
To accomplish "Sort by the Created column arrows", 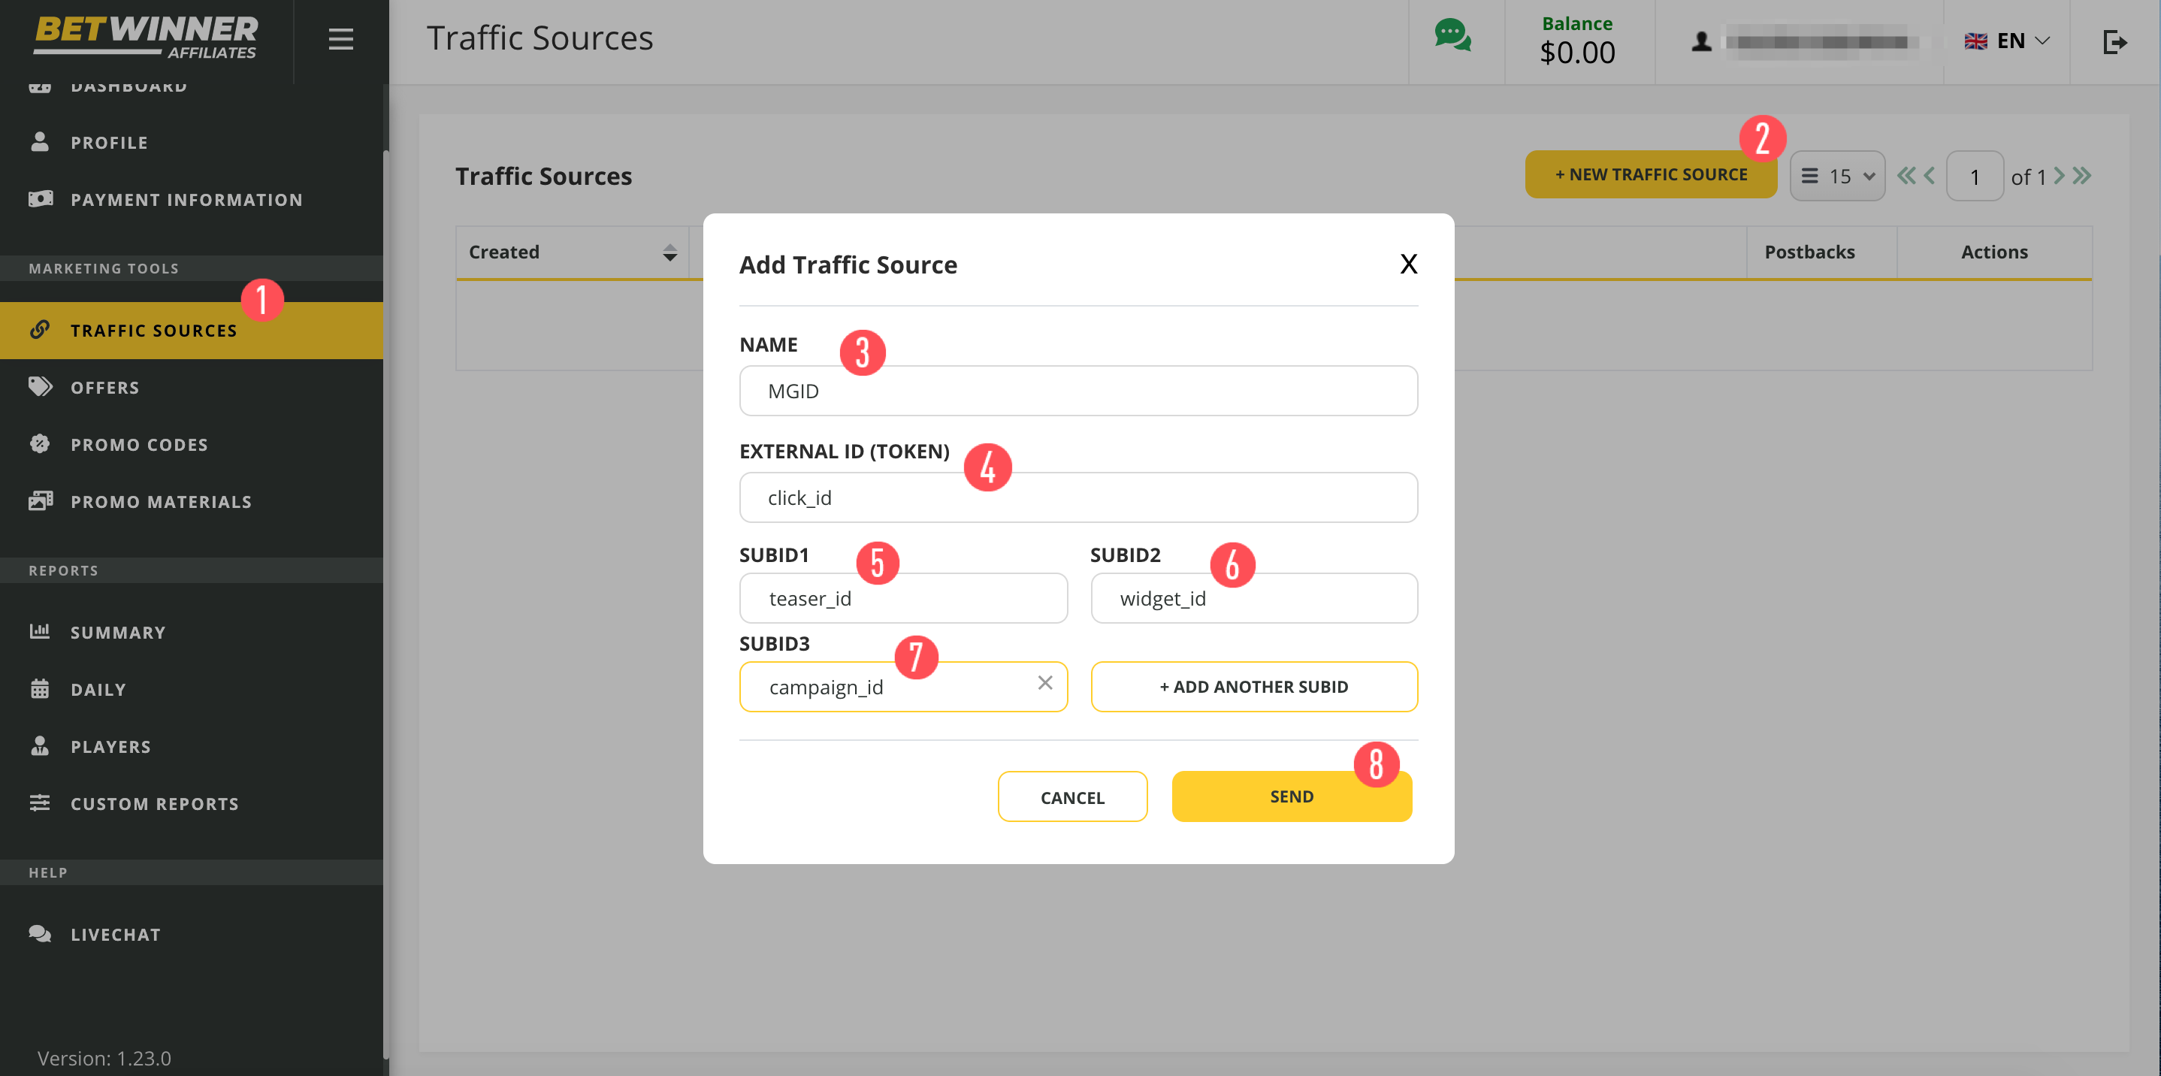I will point(669,252).
